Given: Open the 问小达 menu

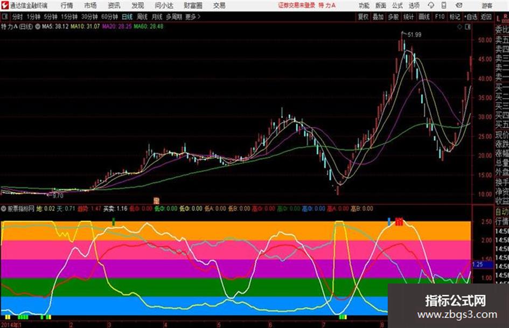Looking at the screenshot, I should tap(164, 5).
